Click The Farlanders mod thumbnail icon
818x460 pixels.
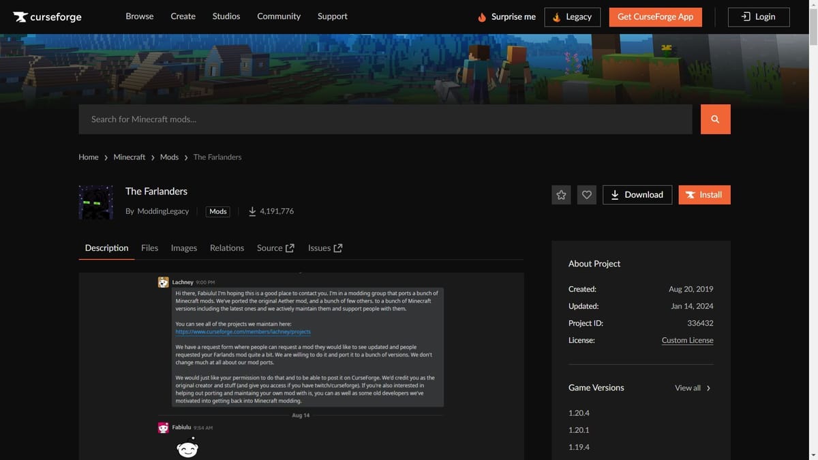96,202
